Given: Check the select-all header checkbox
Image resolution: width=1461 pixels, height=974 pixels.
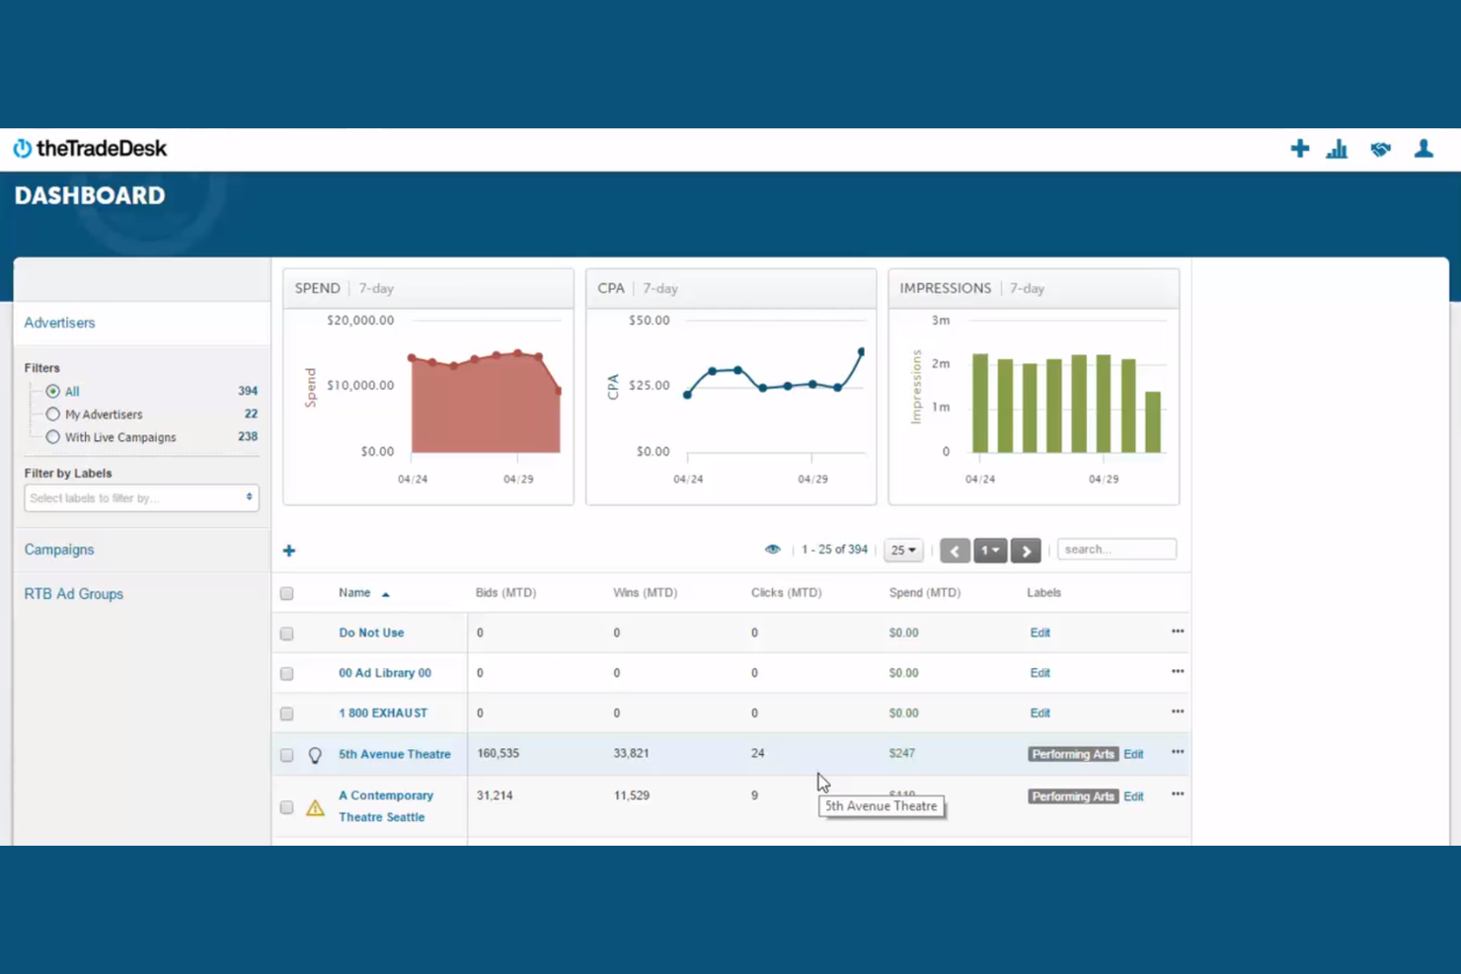Looking at the screenshot, I should (286, 594).
